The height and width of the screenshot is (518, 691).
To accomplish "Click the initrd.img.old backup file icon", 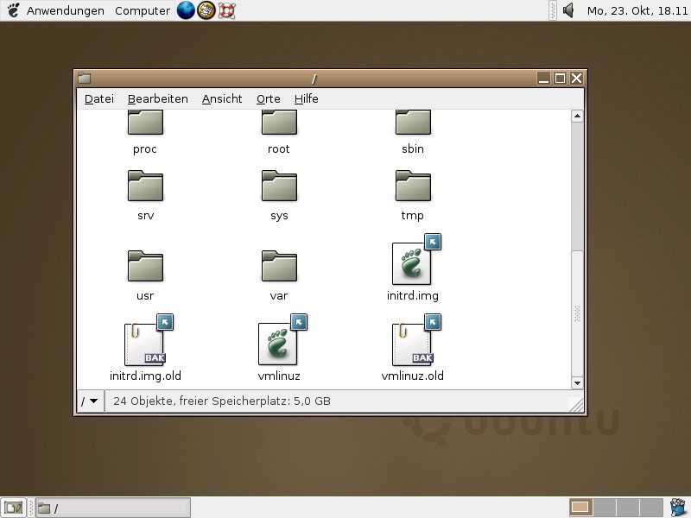I will [144, 344].
